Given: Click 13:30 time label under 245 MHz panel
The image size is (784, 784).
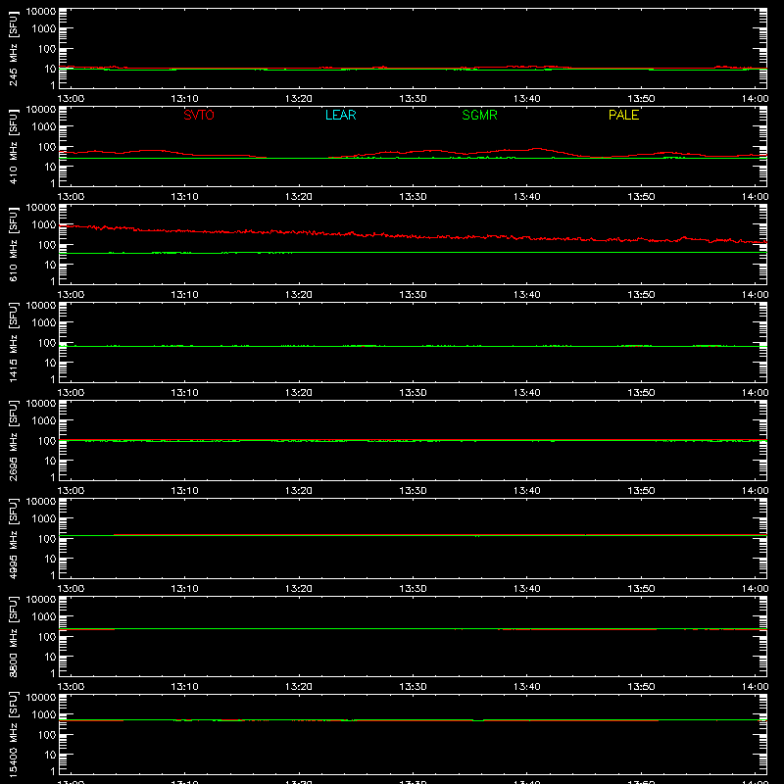Looking at the screenshot, I should click(x=413, y=99).
